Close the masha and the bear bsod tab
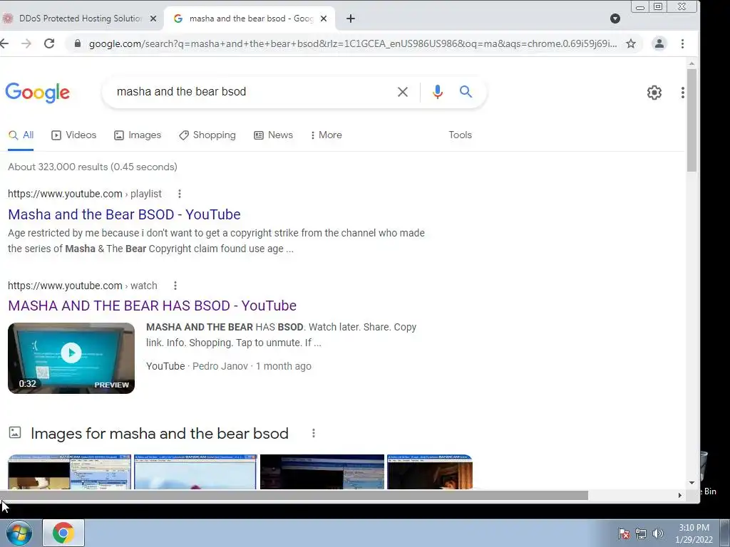Image resolution: width=730 pixels, height=547 pixels. tap(324, 19)
